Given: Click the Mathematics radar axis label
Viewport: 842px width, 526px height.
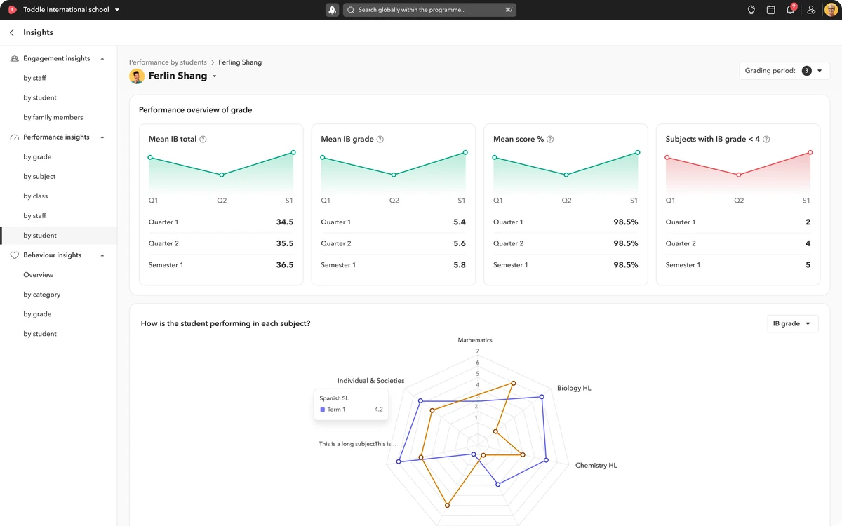Looking at the screenshot, I should [x=475, y=340].
